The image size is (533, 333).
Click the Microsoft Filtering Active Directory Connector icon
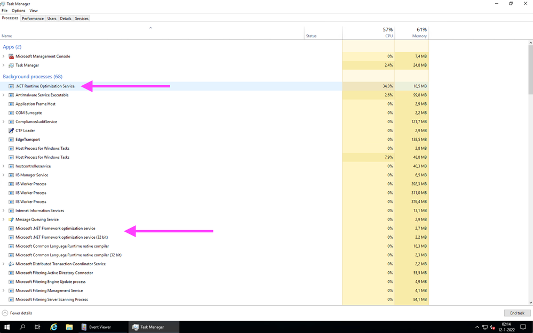pyautogui.click(x=11, y=273)
